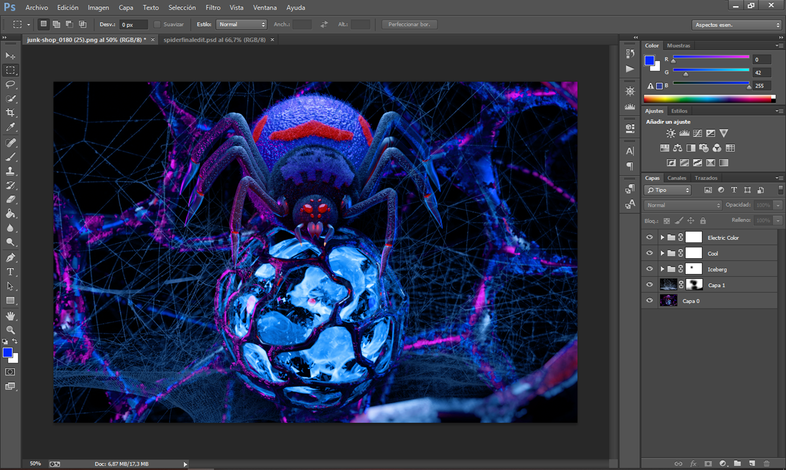Expand the Electric Color group

click(x=662, y=238)
